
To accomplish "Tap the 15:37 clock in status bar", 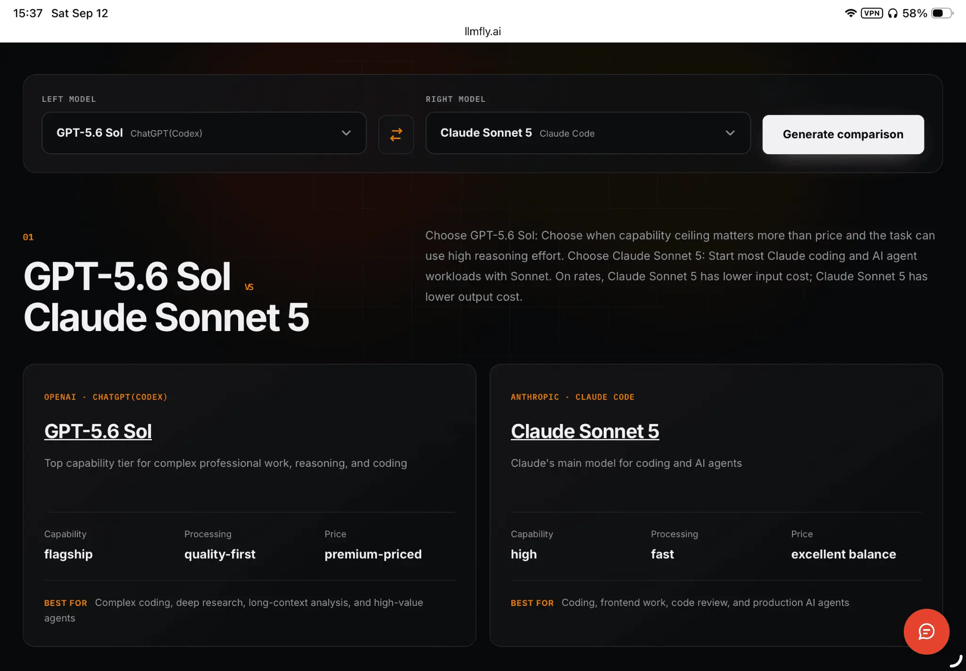I will point(28,13).
